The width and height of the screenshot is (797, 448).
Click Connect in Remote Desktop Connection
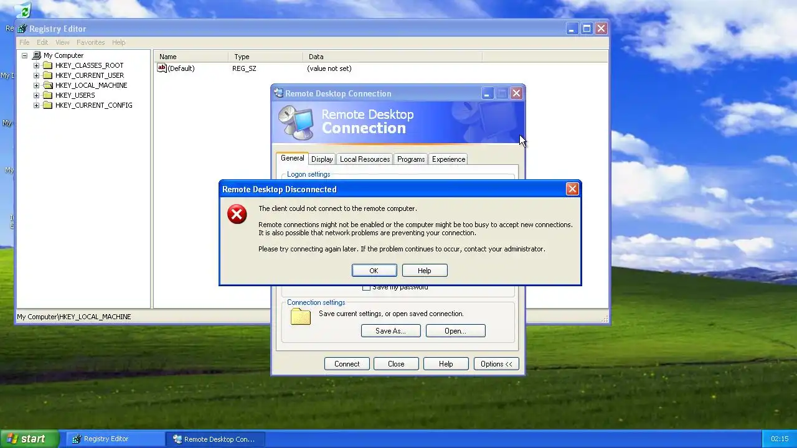click(347, 364)
